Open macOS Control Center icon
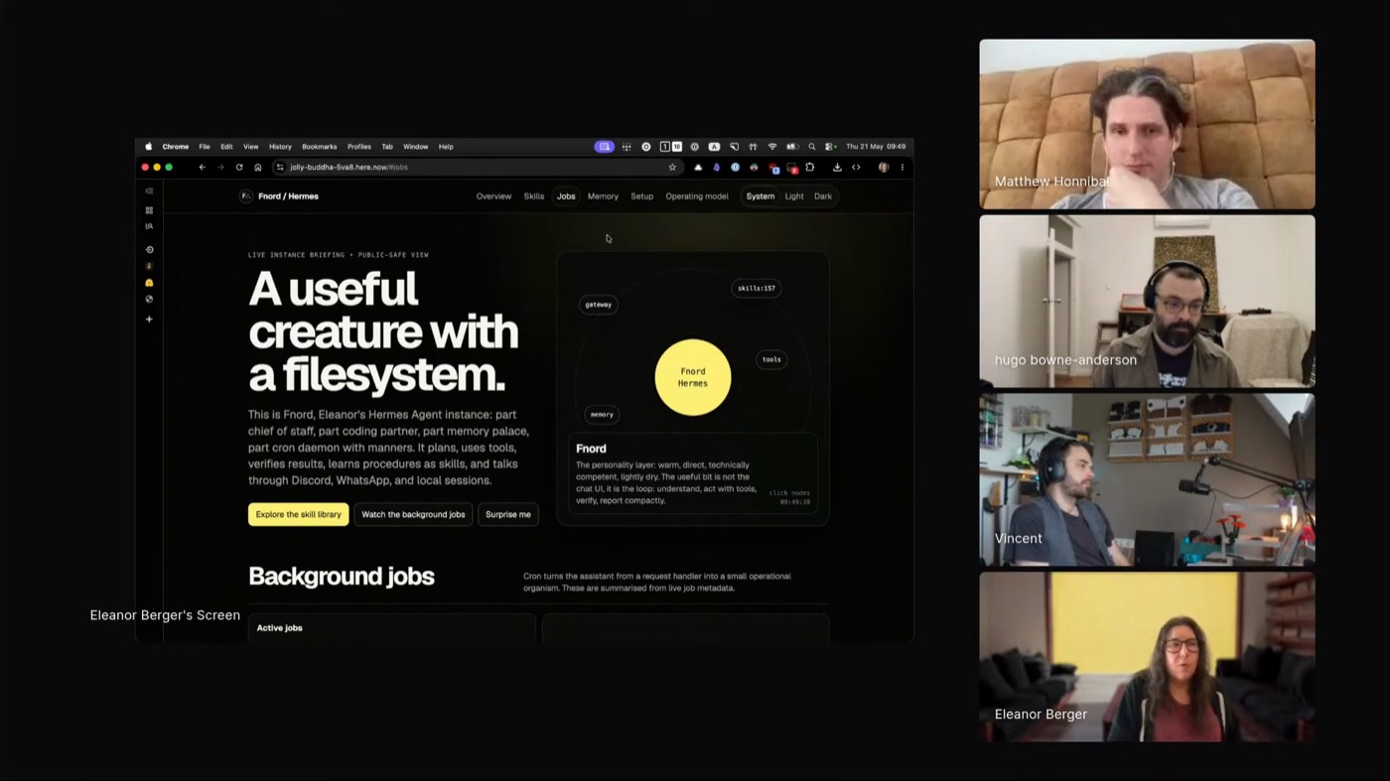Screen dimensions: 1390x781 pyautogui.click(x=830, y=147)
